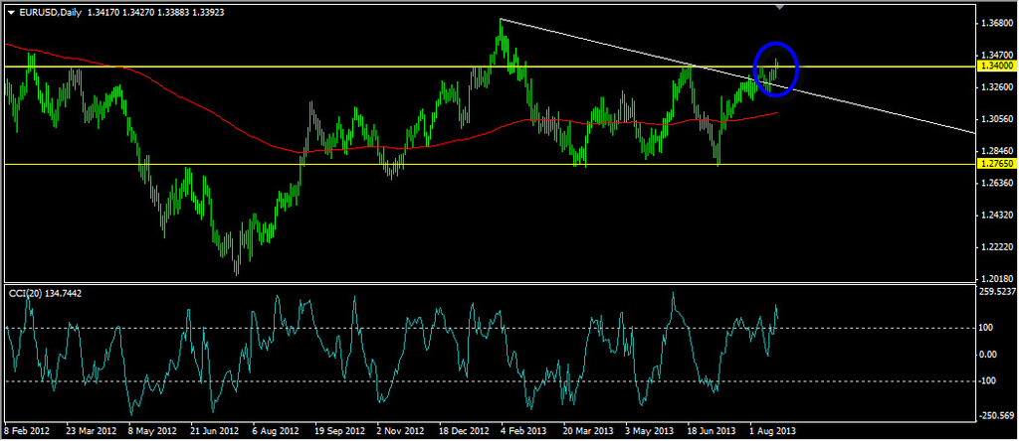Click the 259.5237 CCI scale value
Image resolution: width=1019 pixels, height=441 pixels.
click(999, 292)
